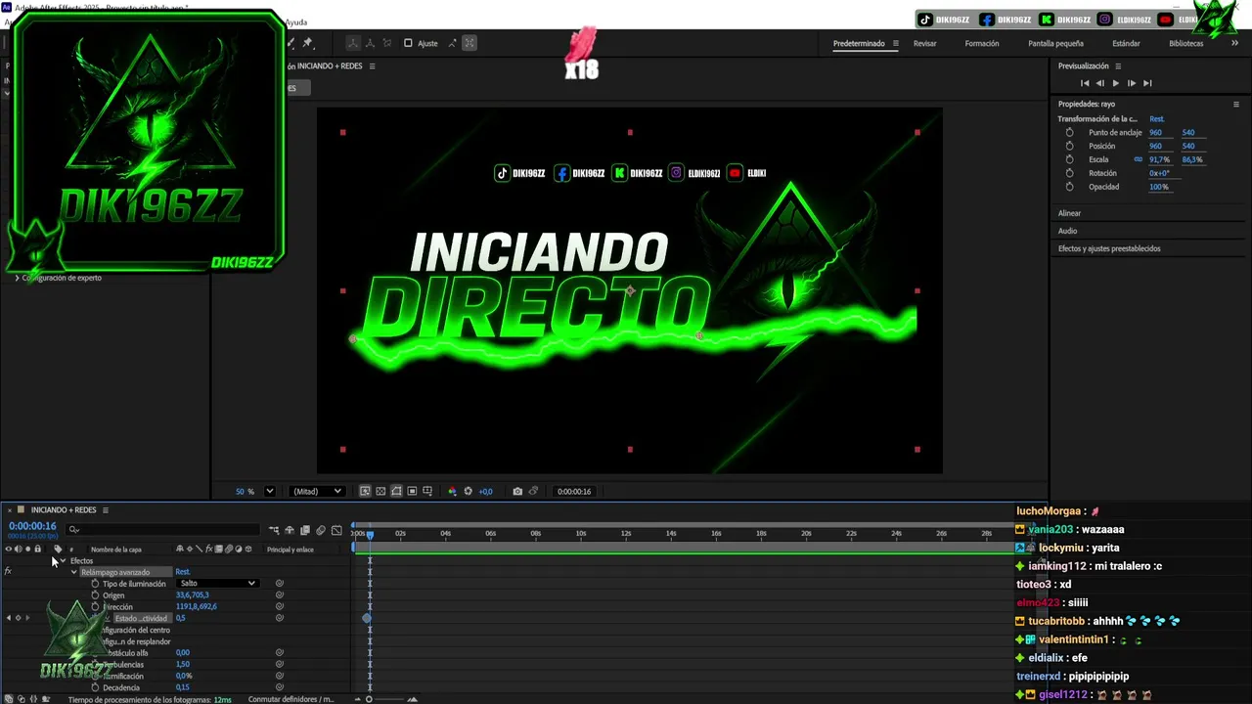Toggle the Ajuste snapping checkbox
Screen dimensions: 1252x704
pyautogui.click(x=408, y=43)
